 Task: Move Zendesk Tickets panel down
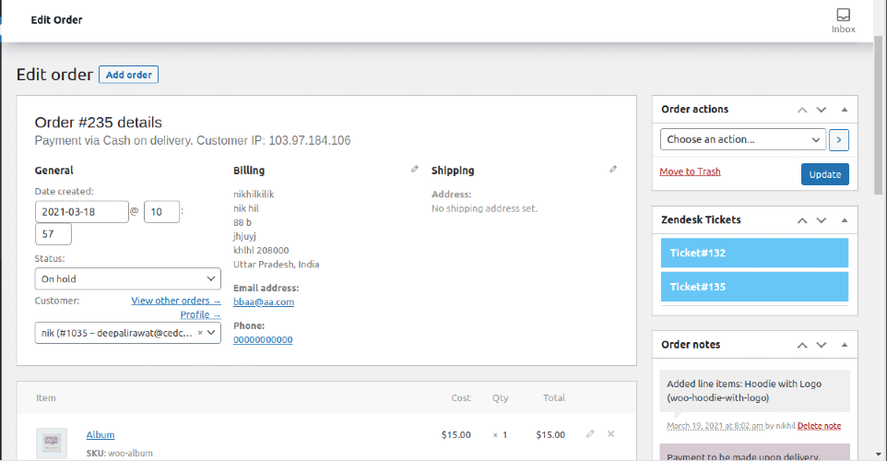(822, 220)
